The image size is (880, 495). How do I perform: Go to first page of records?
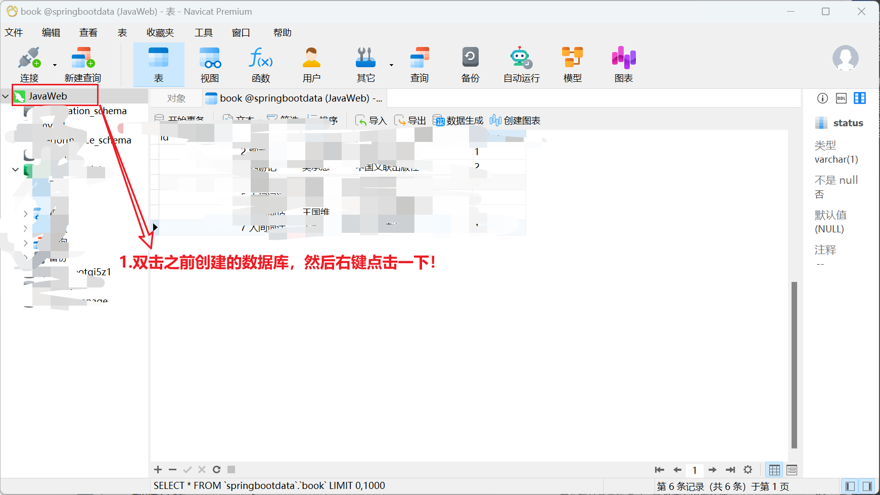click(x=660, y=470)
